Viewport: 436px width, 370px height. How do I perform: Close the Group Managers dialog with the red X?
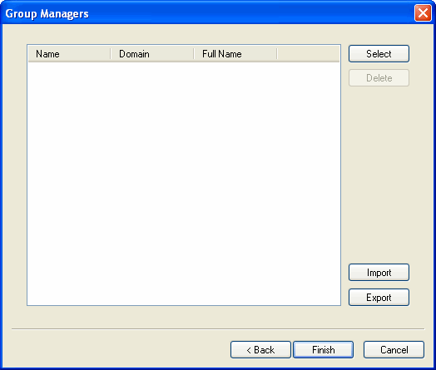point(423,12)
